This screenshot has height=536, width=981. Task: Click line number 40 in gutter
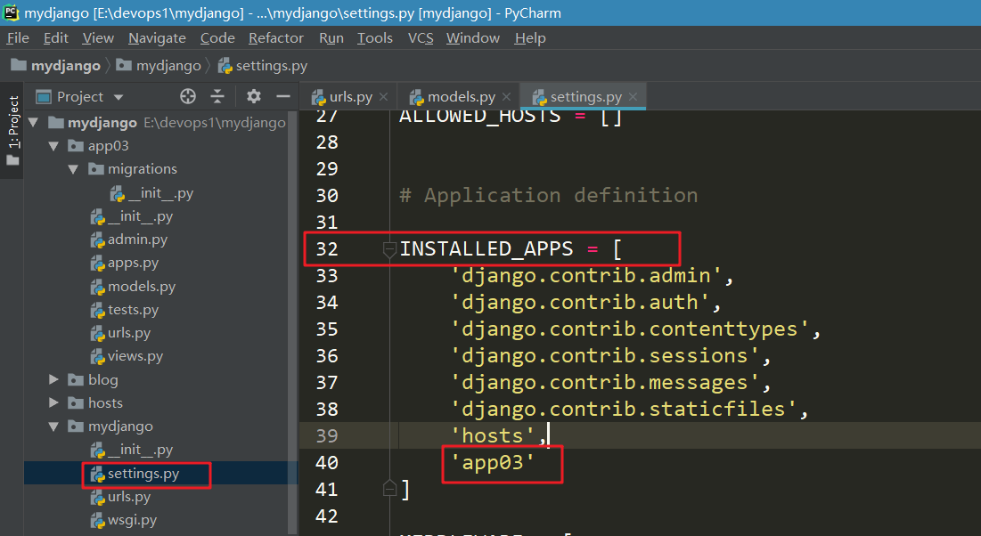pos(327,463)
